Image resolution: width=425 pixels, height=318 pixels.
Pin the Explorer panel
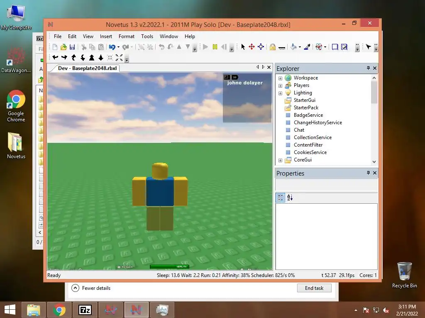[368, 68]
